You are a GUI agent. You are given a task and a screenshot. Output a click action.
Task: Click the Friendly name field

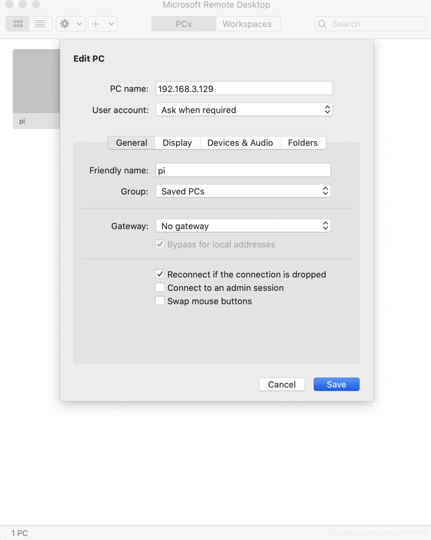click(243, 170)
